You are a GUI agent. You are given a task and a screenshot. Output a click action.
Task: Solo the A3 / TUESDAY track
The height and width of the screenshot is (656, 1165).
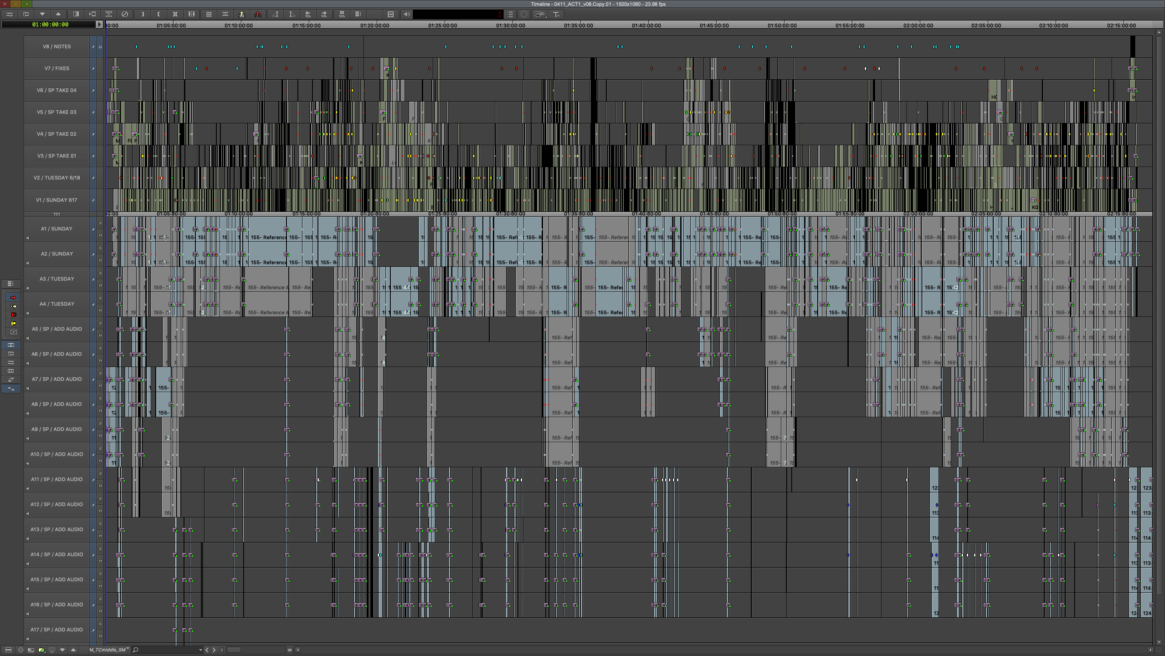point(100,273)
